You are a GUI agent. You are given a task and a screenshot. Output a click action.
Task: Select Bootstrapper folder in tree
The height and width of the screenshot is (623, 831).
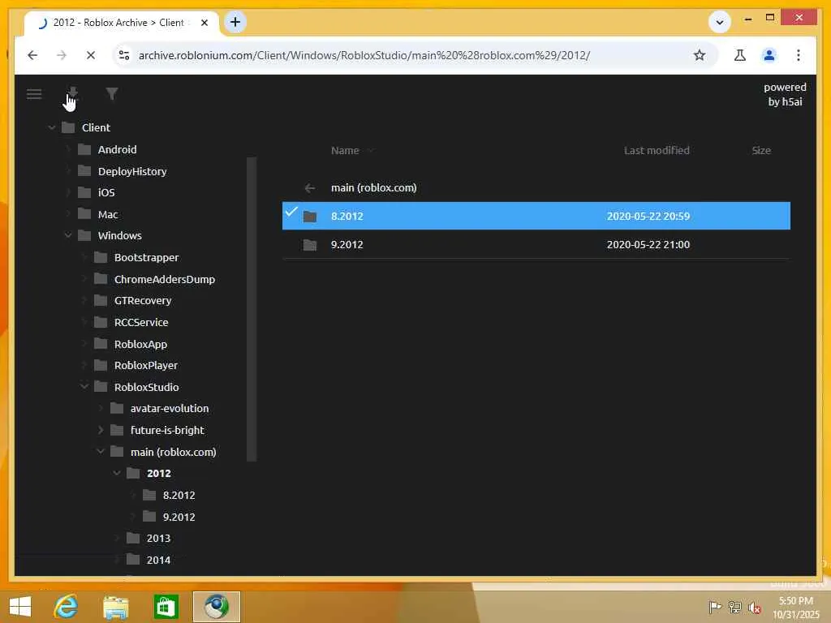[x=146, y=257]
